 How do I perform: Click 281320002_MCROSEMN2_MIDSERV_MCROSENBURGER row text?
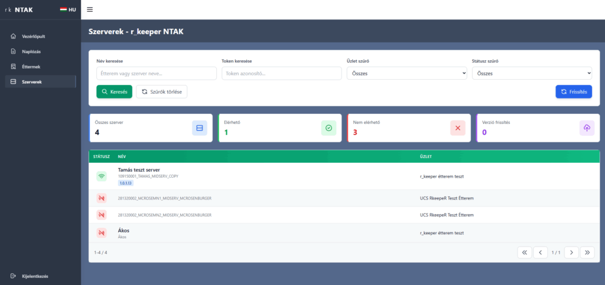[165, 215]
